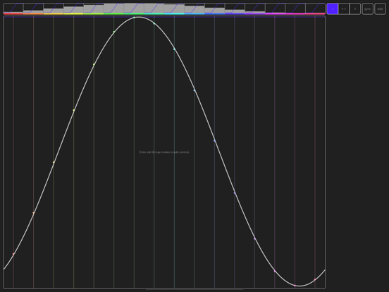The width and height of the screenshot is (389, 292).
Task: Select the second band cell with orange underline
Action: coord(34,9)
